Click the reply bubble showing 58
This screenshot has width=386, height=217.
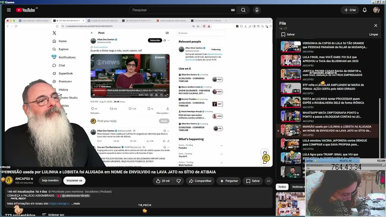pyautogui.click(x=94, y=108)
